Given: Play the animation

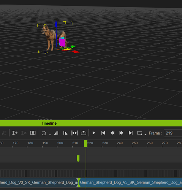Looking at the screenshot, I should tap(94, 133).
